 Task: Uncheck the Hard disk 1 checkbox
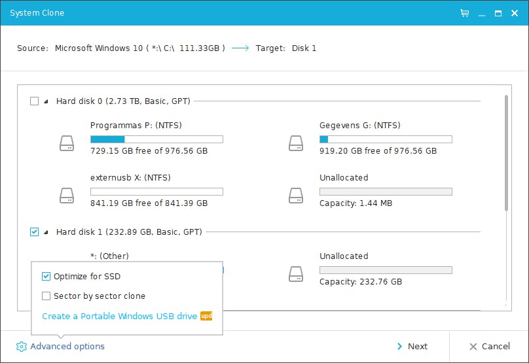coord(35,232)
